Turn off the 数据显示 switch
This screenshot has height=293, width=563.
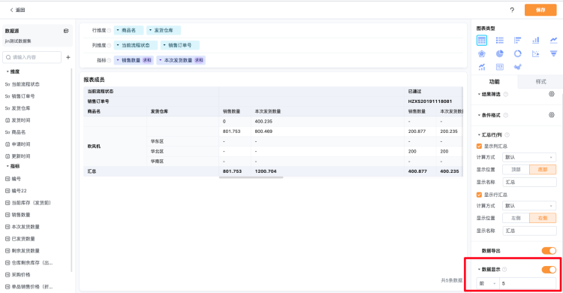(549, 269)
